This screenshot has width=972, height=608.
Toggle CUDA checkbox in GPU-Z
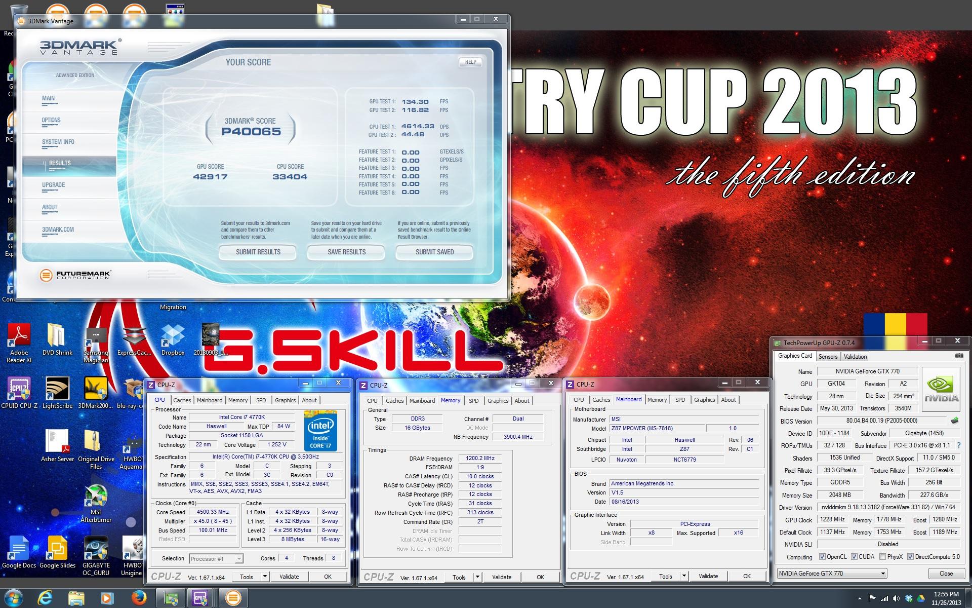tap(855, 557)
